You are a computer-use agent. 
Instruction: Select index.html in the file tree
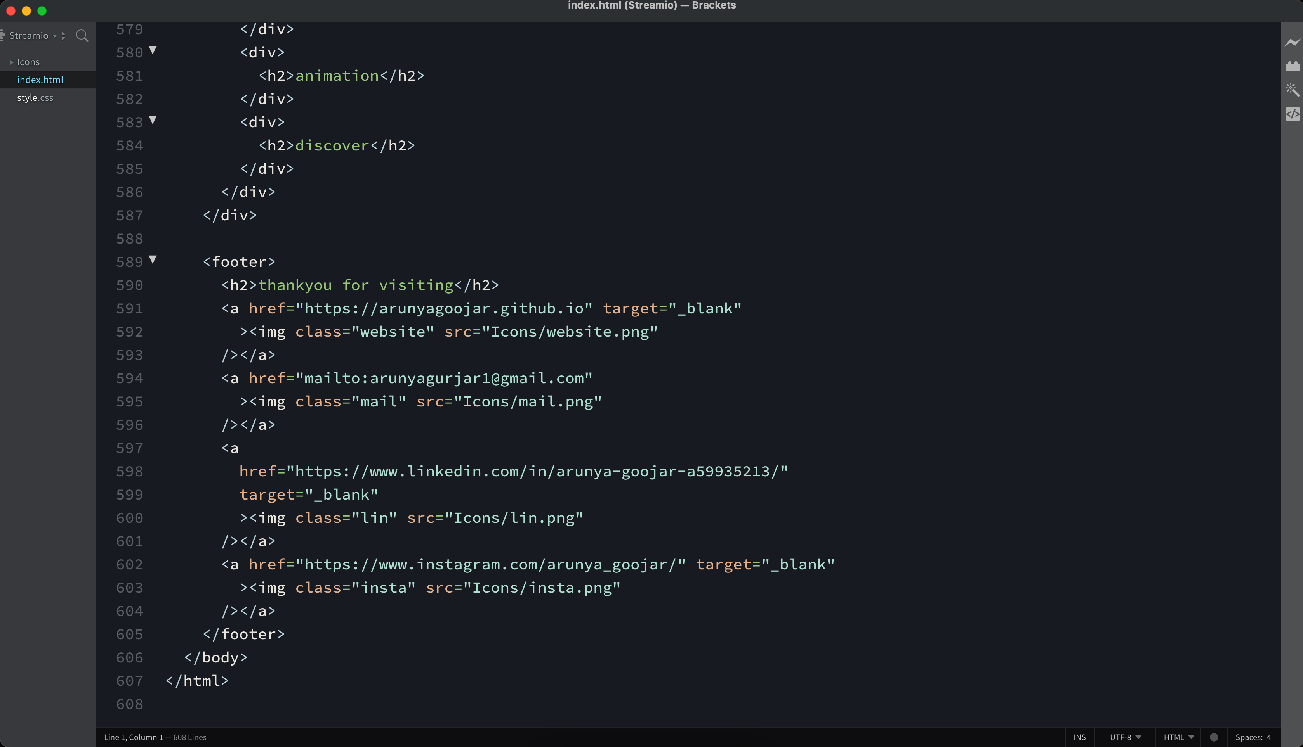point(41,80)
